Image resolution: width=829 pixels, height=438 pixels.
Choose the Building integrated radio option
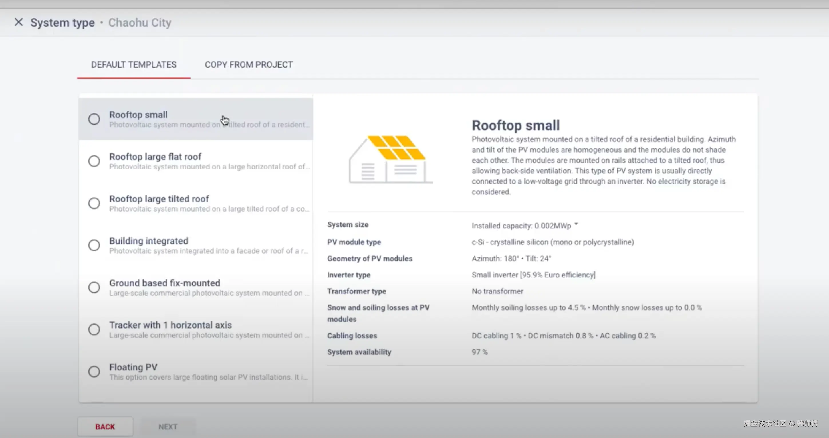(94, 245)
